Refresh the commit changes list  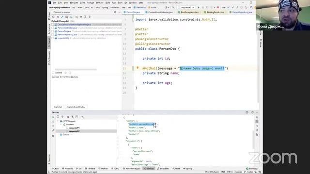coord(53,17)
